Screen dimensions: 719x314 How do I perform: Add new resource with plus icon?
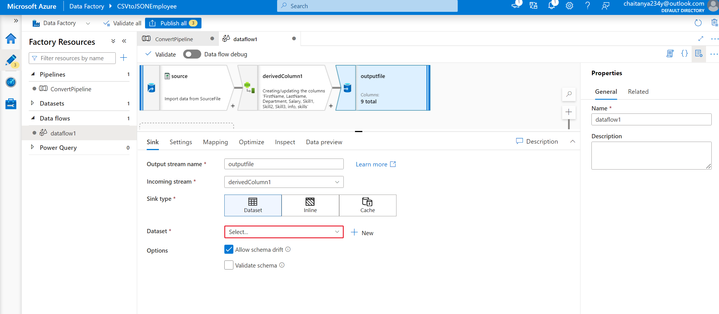(x=124, y=58)
